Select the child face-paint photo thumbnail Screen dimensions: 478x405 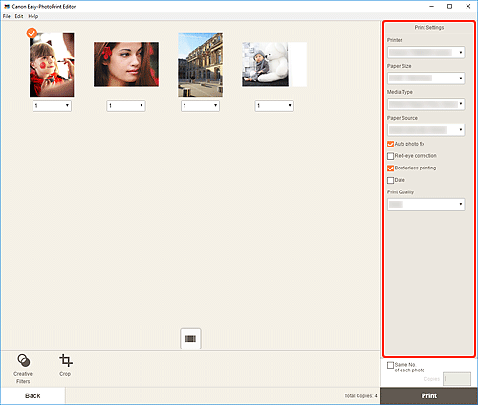(x=52, y=64)
